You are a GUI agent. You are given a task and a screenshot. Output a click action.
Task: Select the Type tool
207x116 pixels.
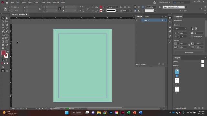click(3, 28)
